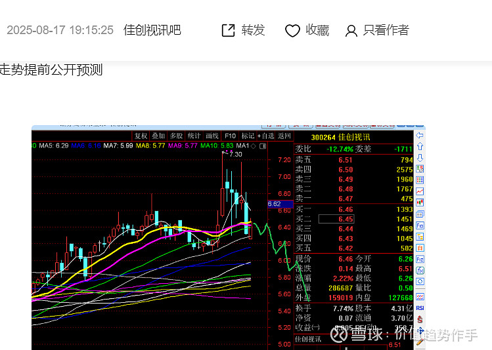Click the 6.62 price tag on the axis
Viewport: 492px width, 350px height.
280,204
